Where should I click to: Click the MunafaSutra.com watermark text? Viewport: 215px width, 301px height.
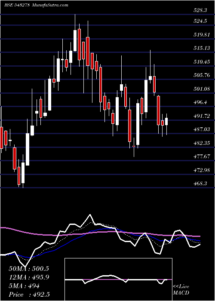(50, 5)
